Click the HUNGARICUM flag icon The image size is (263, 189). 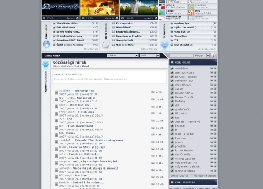(x=162, y=18)
